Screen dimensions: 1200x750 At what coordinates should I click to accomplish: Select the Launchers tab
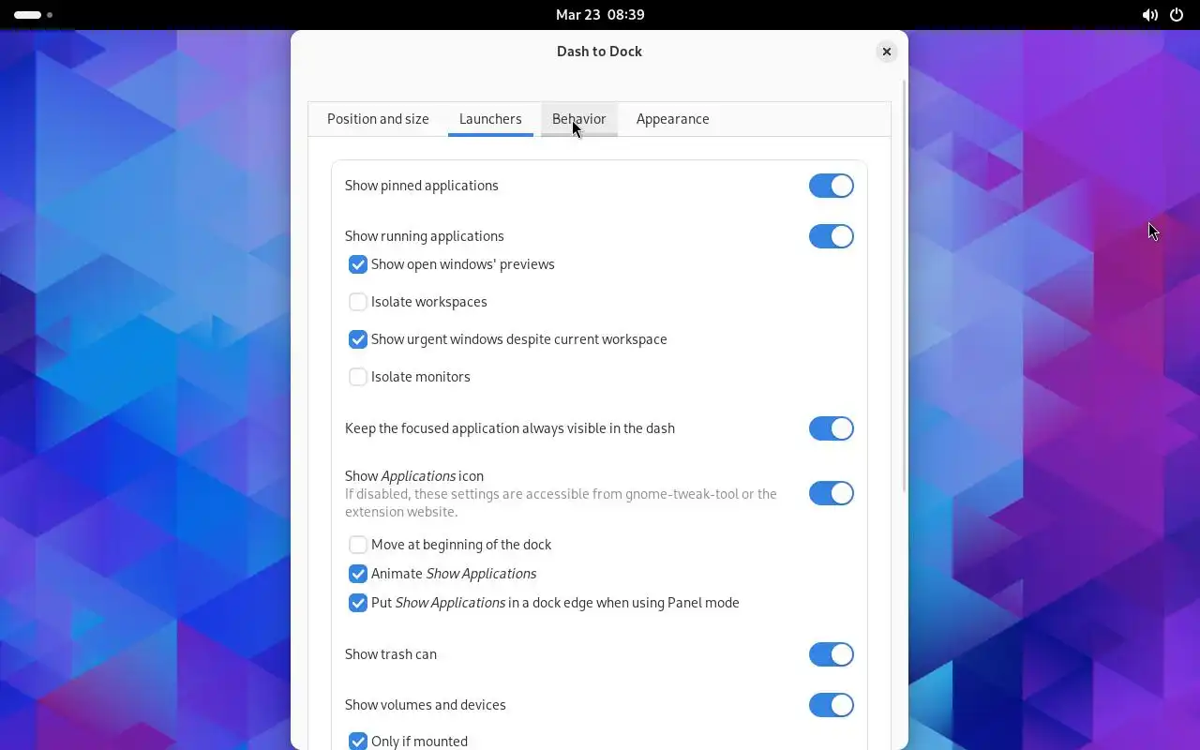pyautogui.click(x=490, y=119)
